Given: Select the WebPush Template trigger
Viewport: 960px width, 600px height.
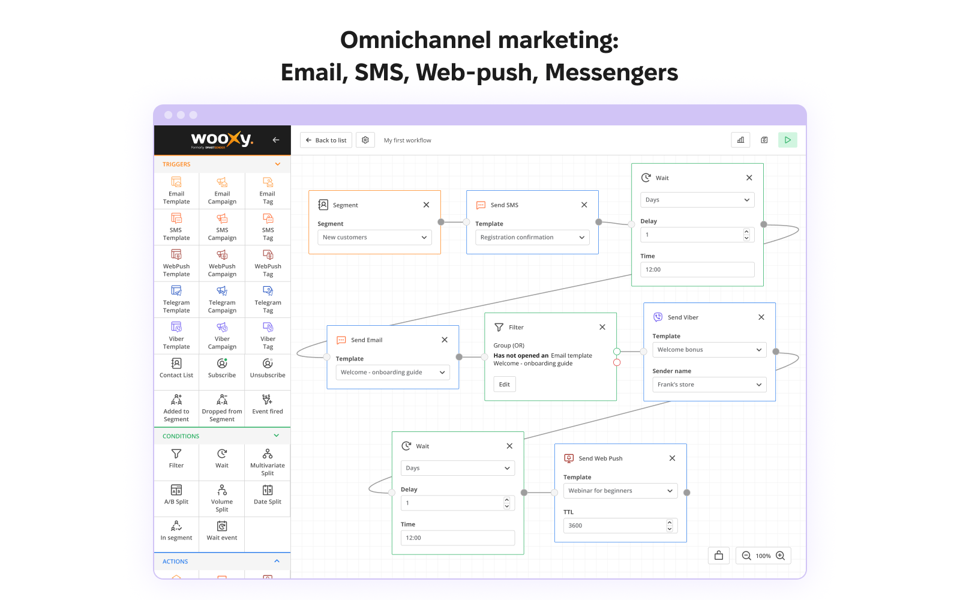Looking at the screenshot, I should click(176, 263).
